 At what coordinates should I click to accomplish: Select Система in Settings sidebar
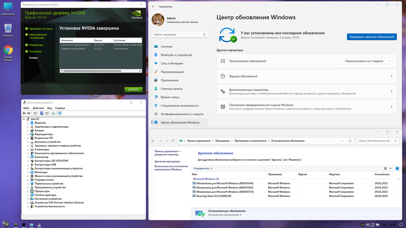(x=180, y=47)
